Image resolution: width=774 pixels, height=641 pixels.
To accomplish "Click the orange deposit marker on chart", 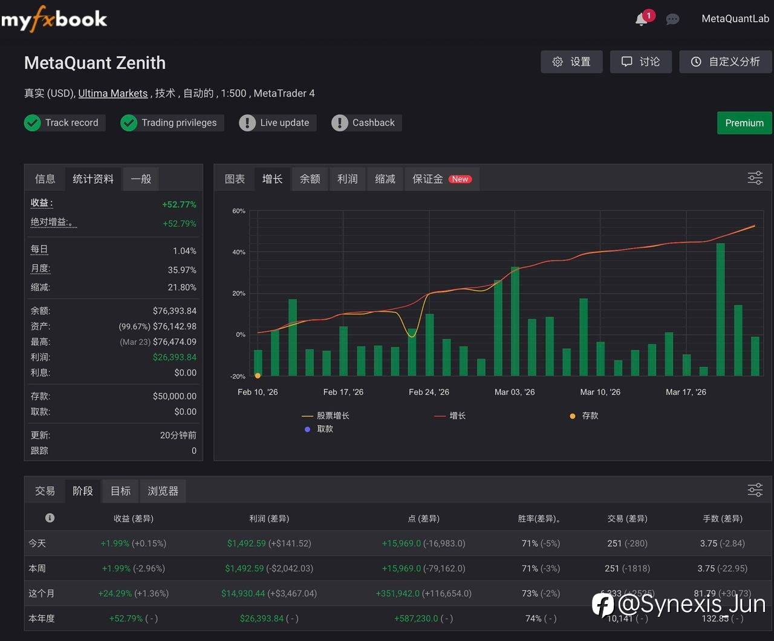I will coord(258,376).
